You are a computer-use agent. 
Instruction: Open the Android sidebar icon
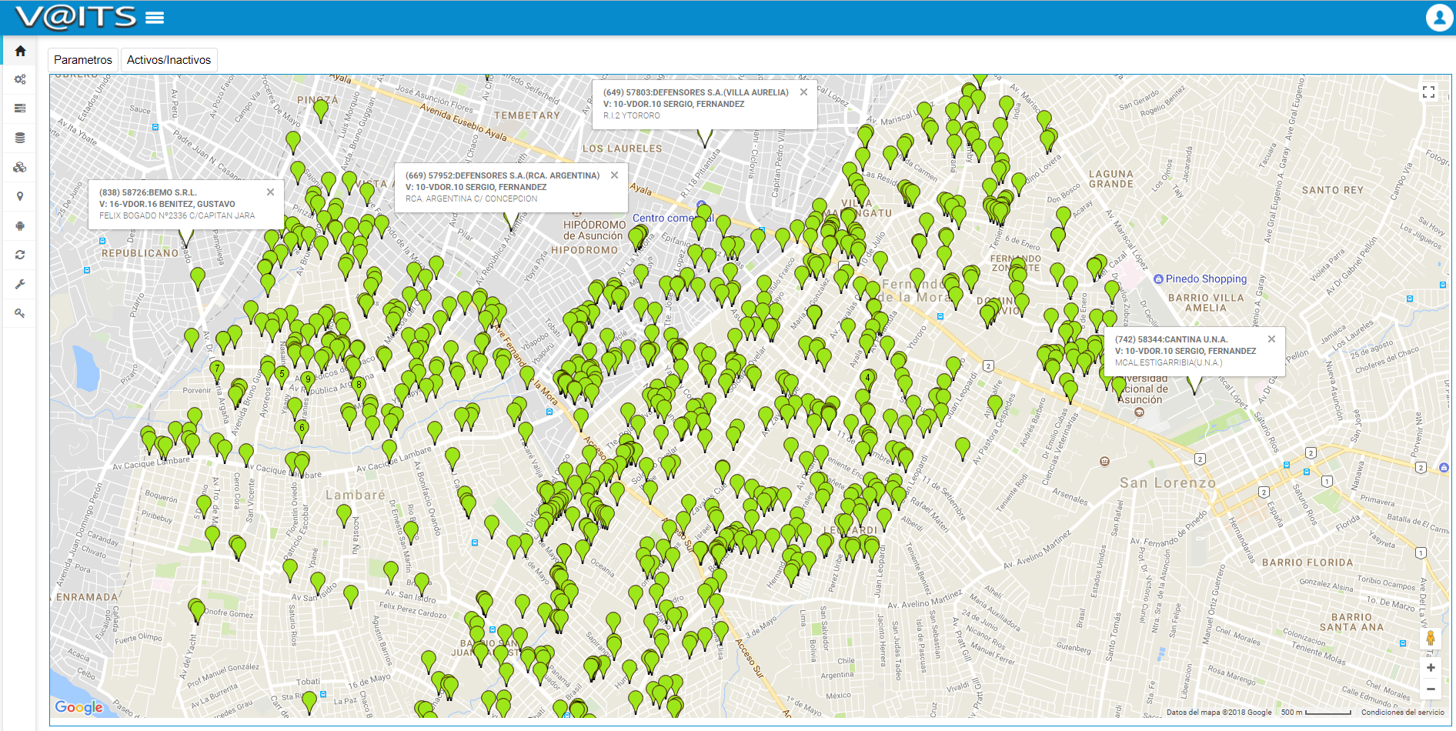pos(20,225)
